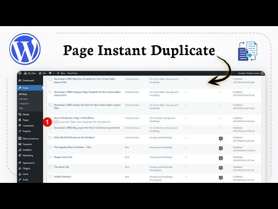Viewport: 278px width, 209px height.
Task: Click Trash under How to Duplicate post
Action: [73, 122]
